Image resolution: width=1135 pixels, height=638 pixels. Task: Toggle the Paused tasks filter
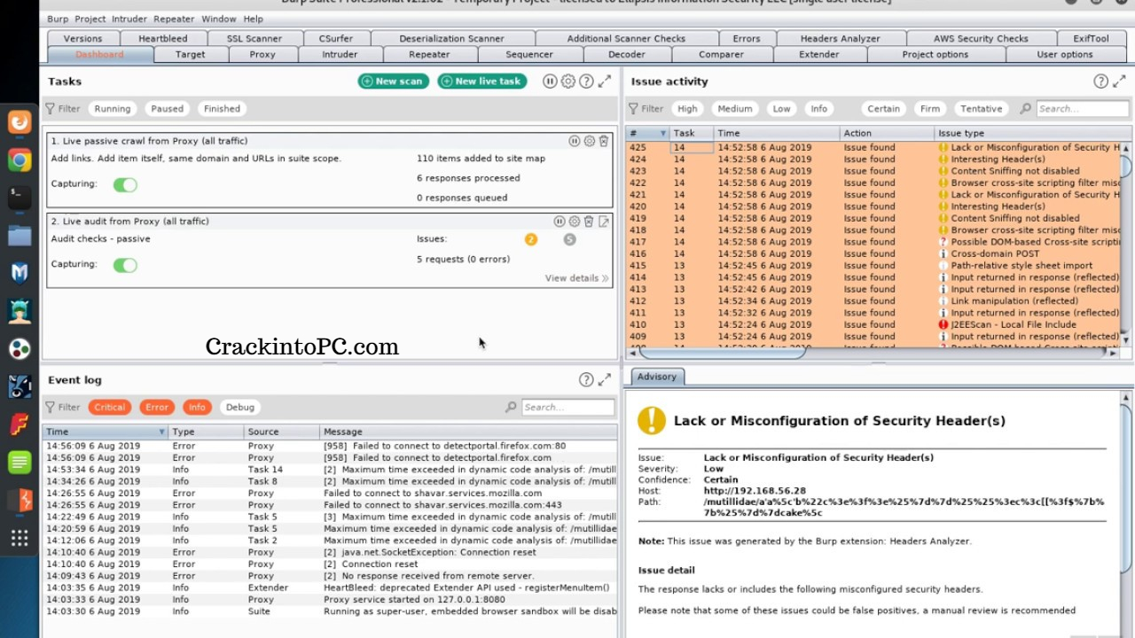(x=167, y=109)
